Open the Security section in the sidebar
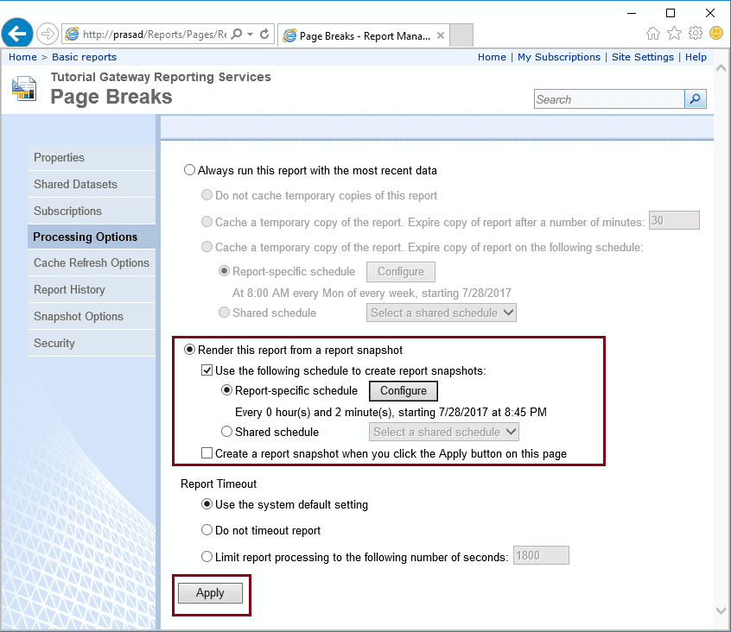This screenshot has height=632, width=731. [x=54, y=343]
